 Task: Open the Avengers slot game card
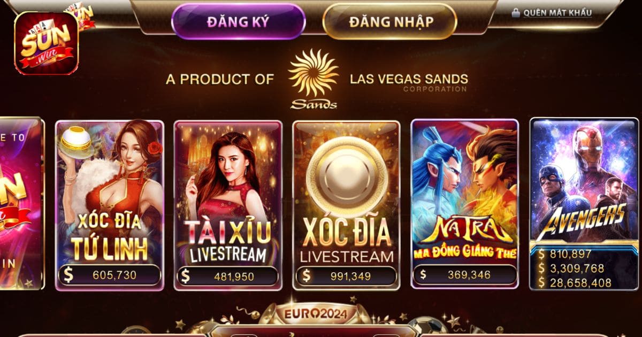click(x=583, y=204)
